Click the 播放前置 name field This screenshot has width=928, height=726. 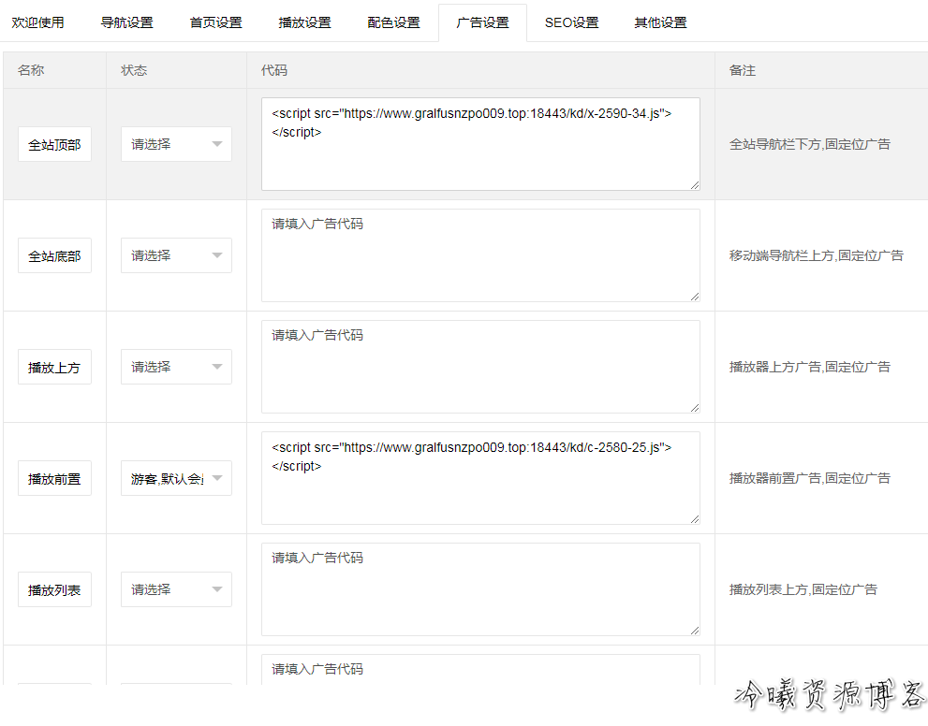pyautogui.click(x=54, y=478)
